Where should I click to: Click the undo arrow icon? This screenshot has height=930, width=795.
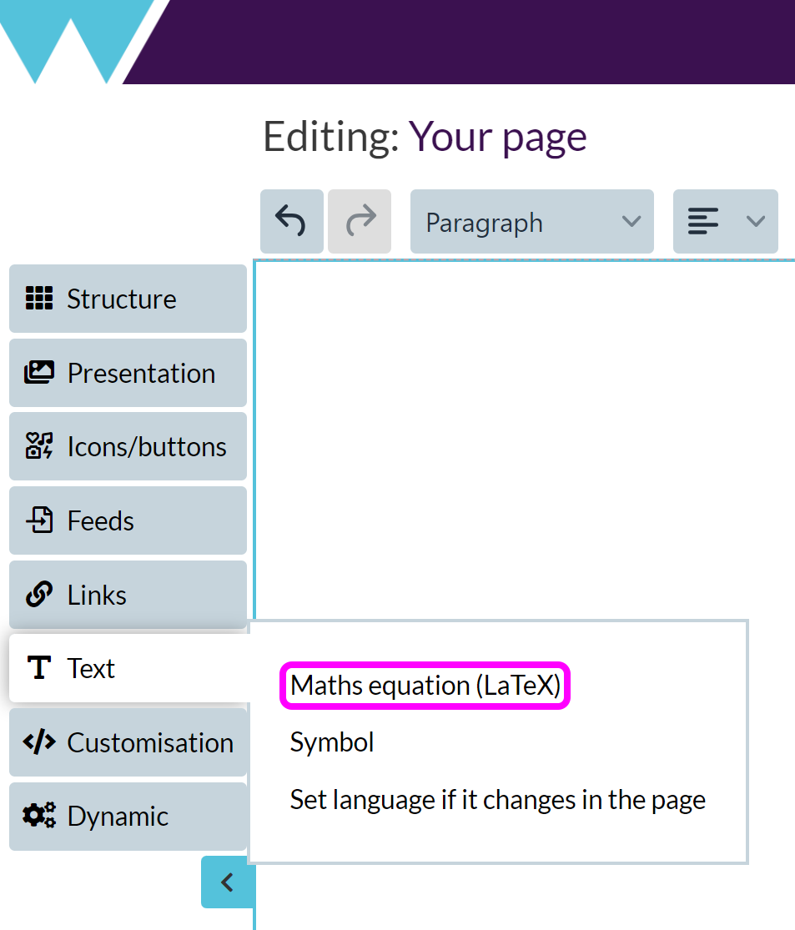click(x=291, y=222)
